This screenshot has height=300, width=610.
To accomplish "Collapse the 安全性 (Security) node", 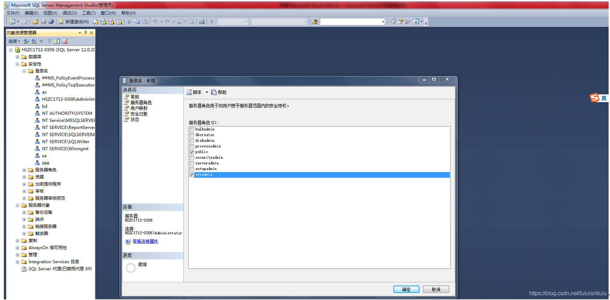I will (17, 64).
